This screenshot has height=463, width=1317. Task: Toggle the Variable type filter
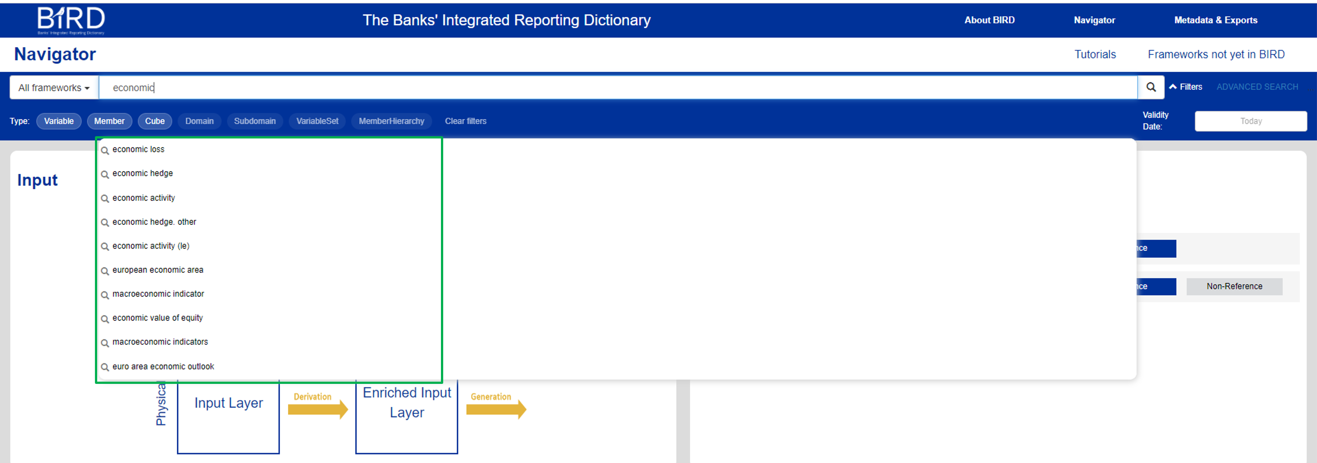coord(59,121)
